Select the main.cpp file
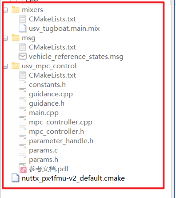 coord(44,113)
